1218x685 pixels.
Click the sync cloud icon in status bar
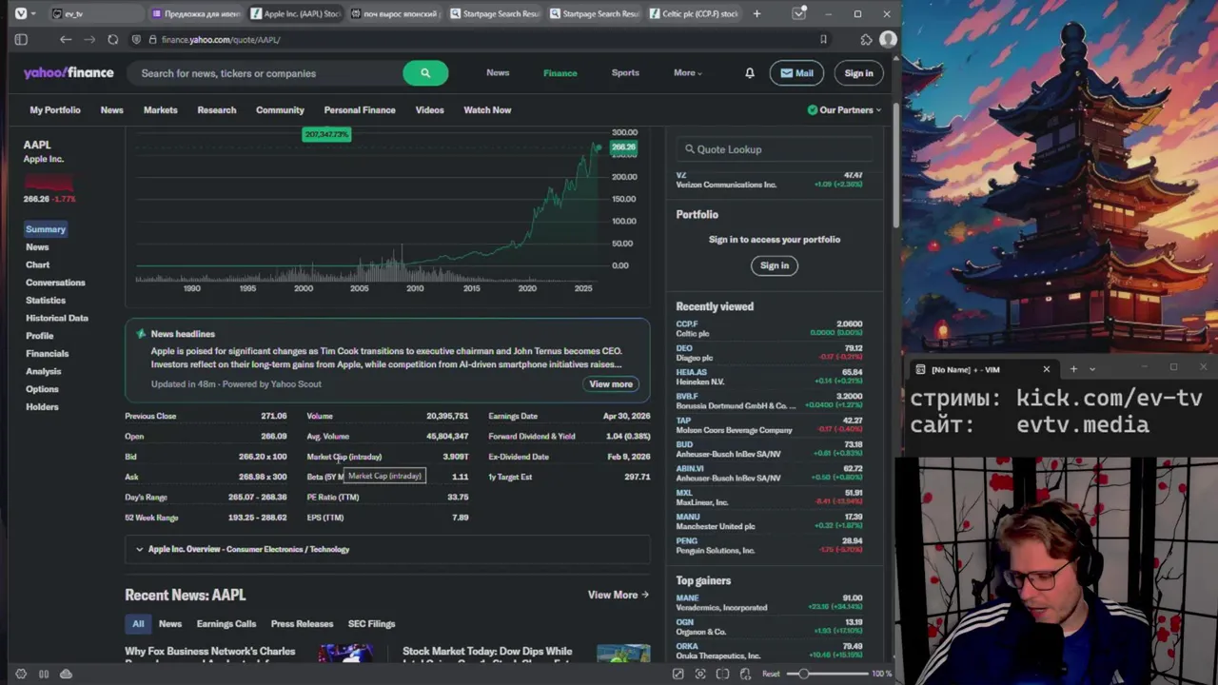(x=66, y=674)
